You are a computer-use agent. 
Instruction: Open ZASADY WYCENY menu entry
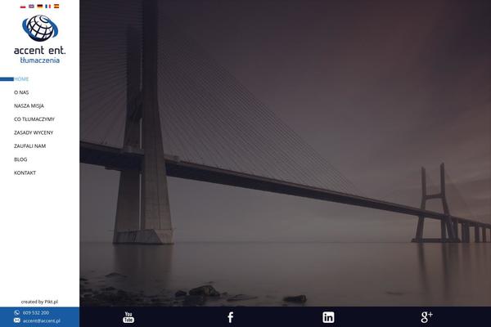33,132
